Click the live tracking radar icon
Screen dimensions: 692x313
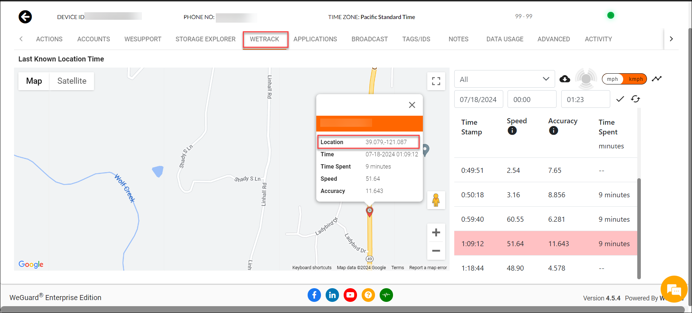click(586, 79)
